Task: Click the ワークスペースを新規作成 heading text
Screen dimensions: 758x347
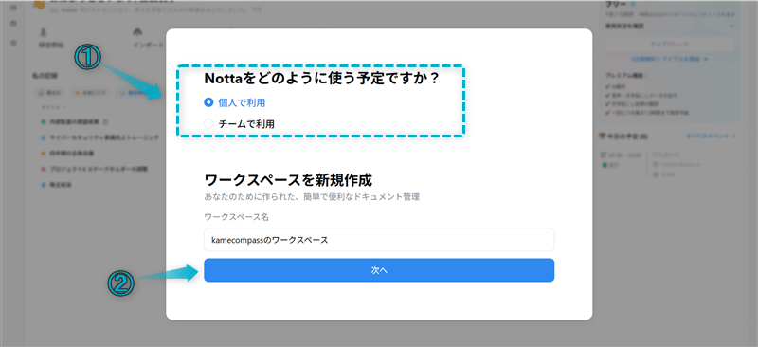Action: [288, 180]
